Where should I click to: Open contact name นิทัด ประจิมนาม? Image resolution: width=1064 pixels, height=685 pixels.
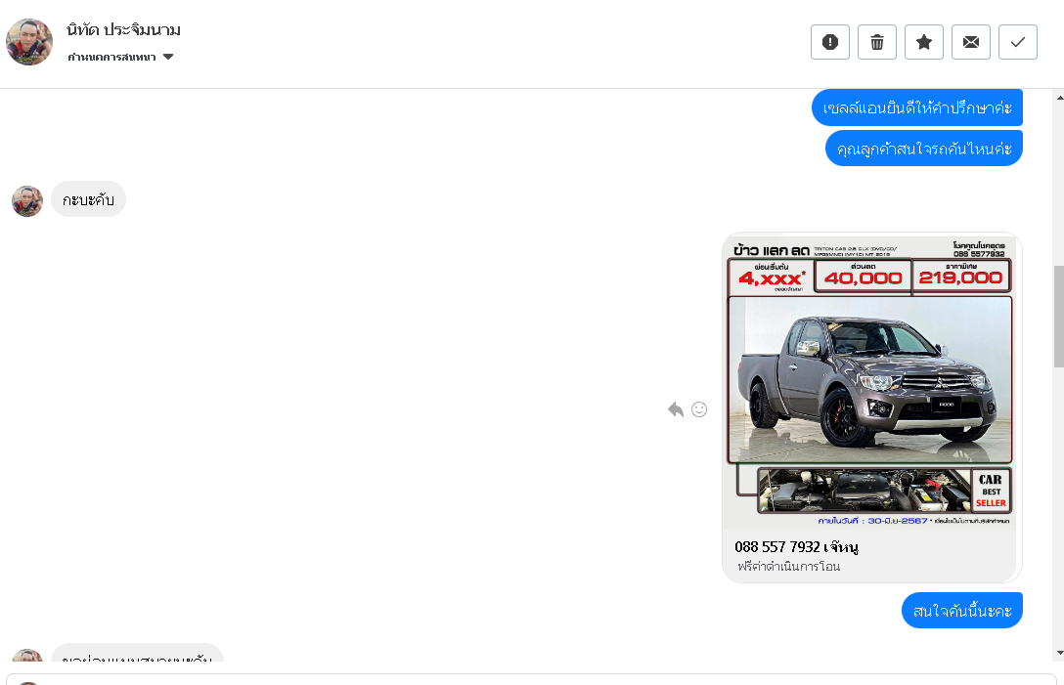pos(123,30)
